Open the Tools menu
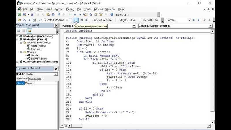The width and height of the screenshot is (231, 130). (x=87, y=9)
